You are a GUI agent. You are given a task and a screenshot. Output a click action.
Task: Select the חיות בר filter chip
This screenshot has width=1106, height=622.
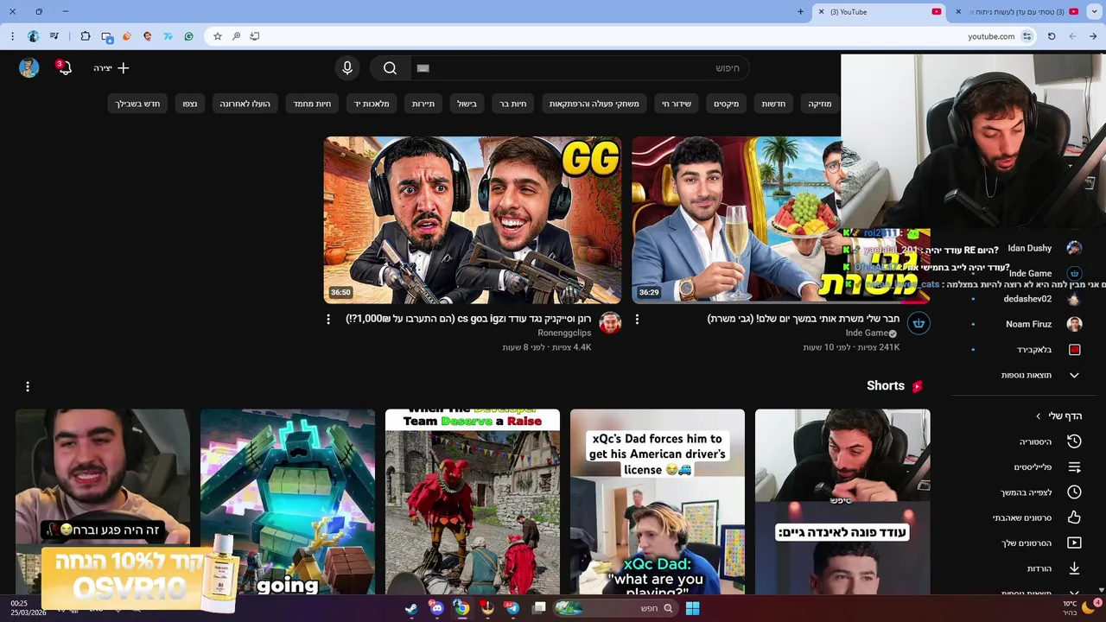[513, 104]
